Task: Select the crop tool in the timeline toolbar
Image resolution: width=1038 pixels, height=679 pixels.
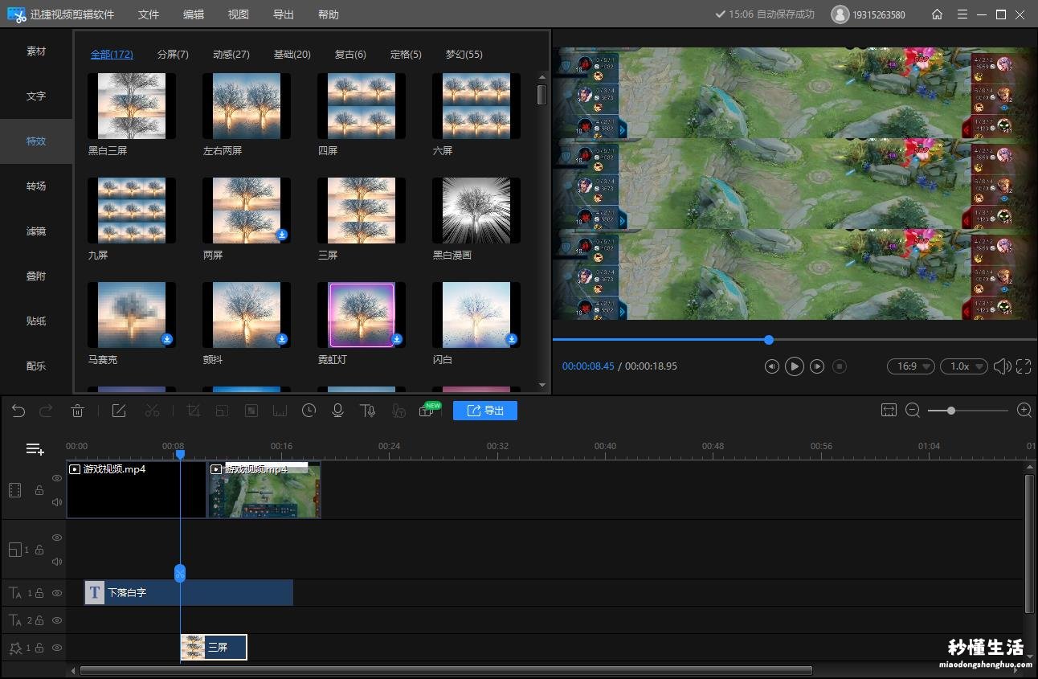Action: coord(193,411)
